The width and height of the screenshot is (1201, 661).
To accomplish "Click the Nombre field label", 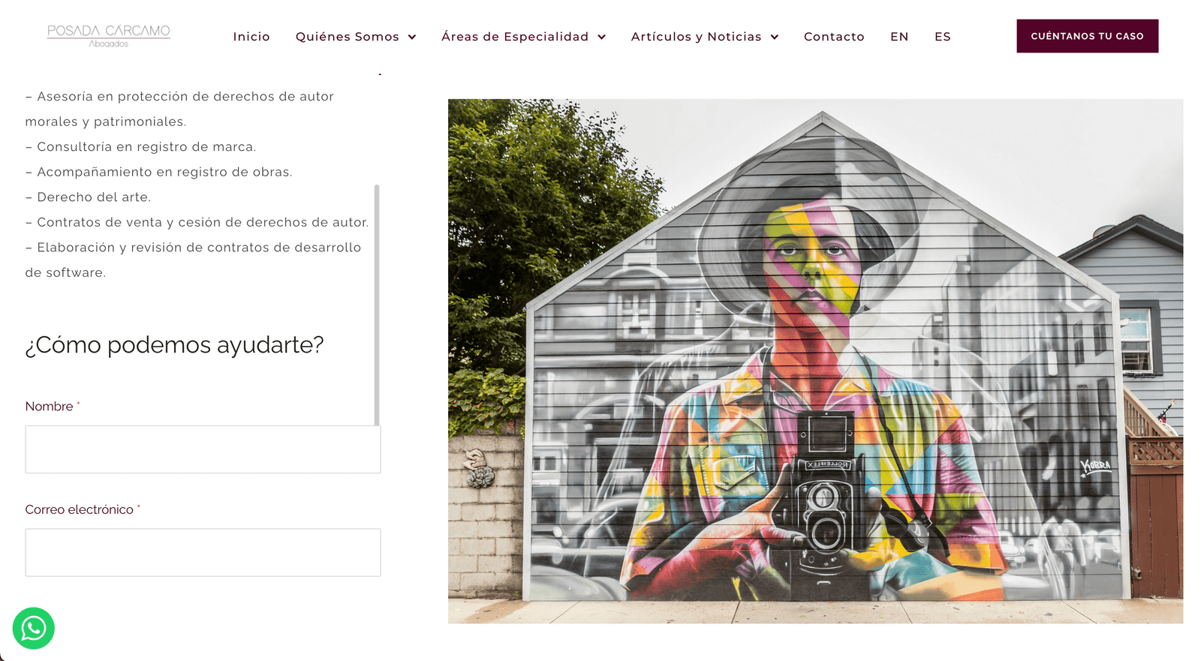I will (50, 406).
